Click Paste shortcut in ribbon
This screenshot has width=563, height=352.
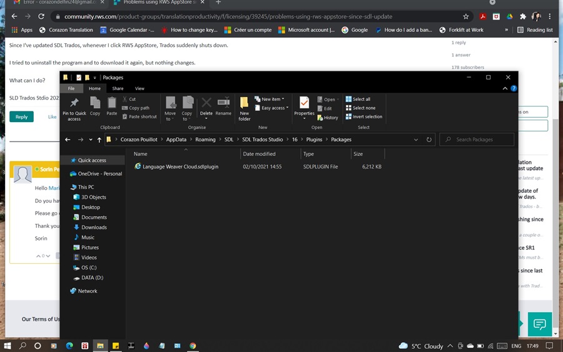pos(139,116)
